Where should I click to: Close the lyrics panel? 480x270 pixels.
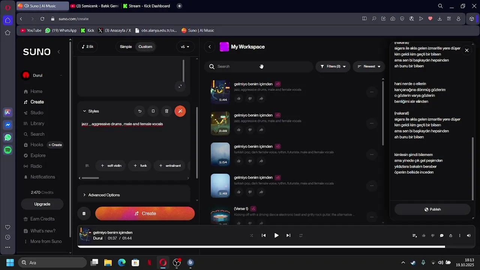point(466,50)
